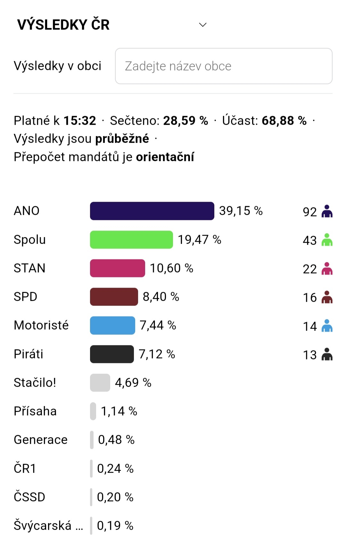
Task: Click the Piráti party name
Action: (29, 354)
